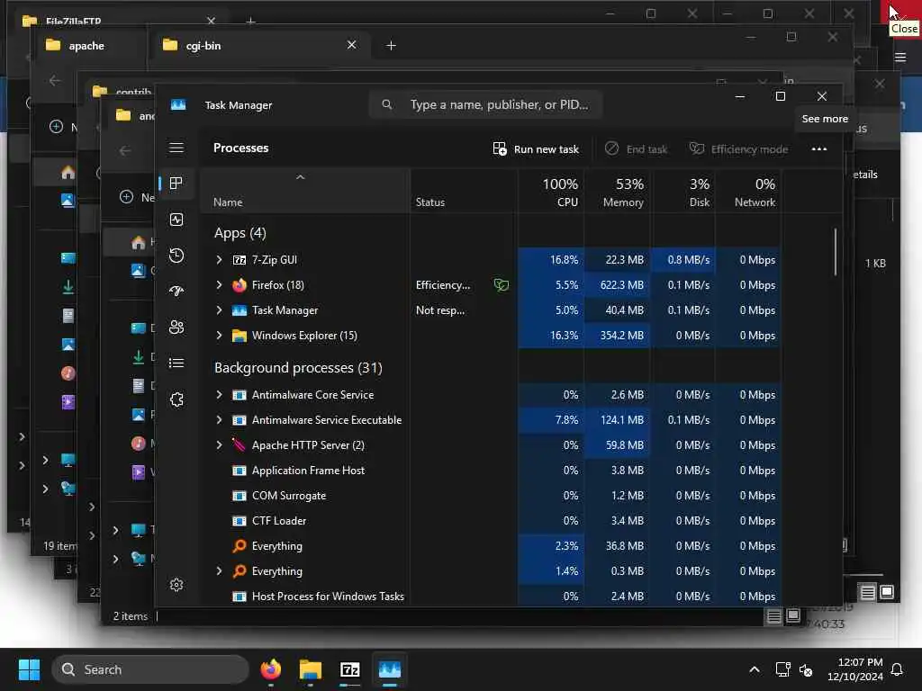Open Task Manager from the taskbar

(x=389, y=669)
